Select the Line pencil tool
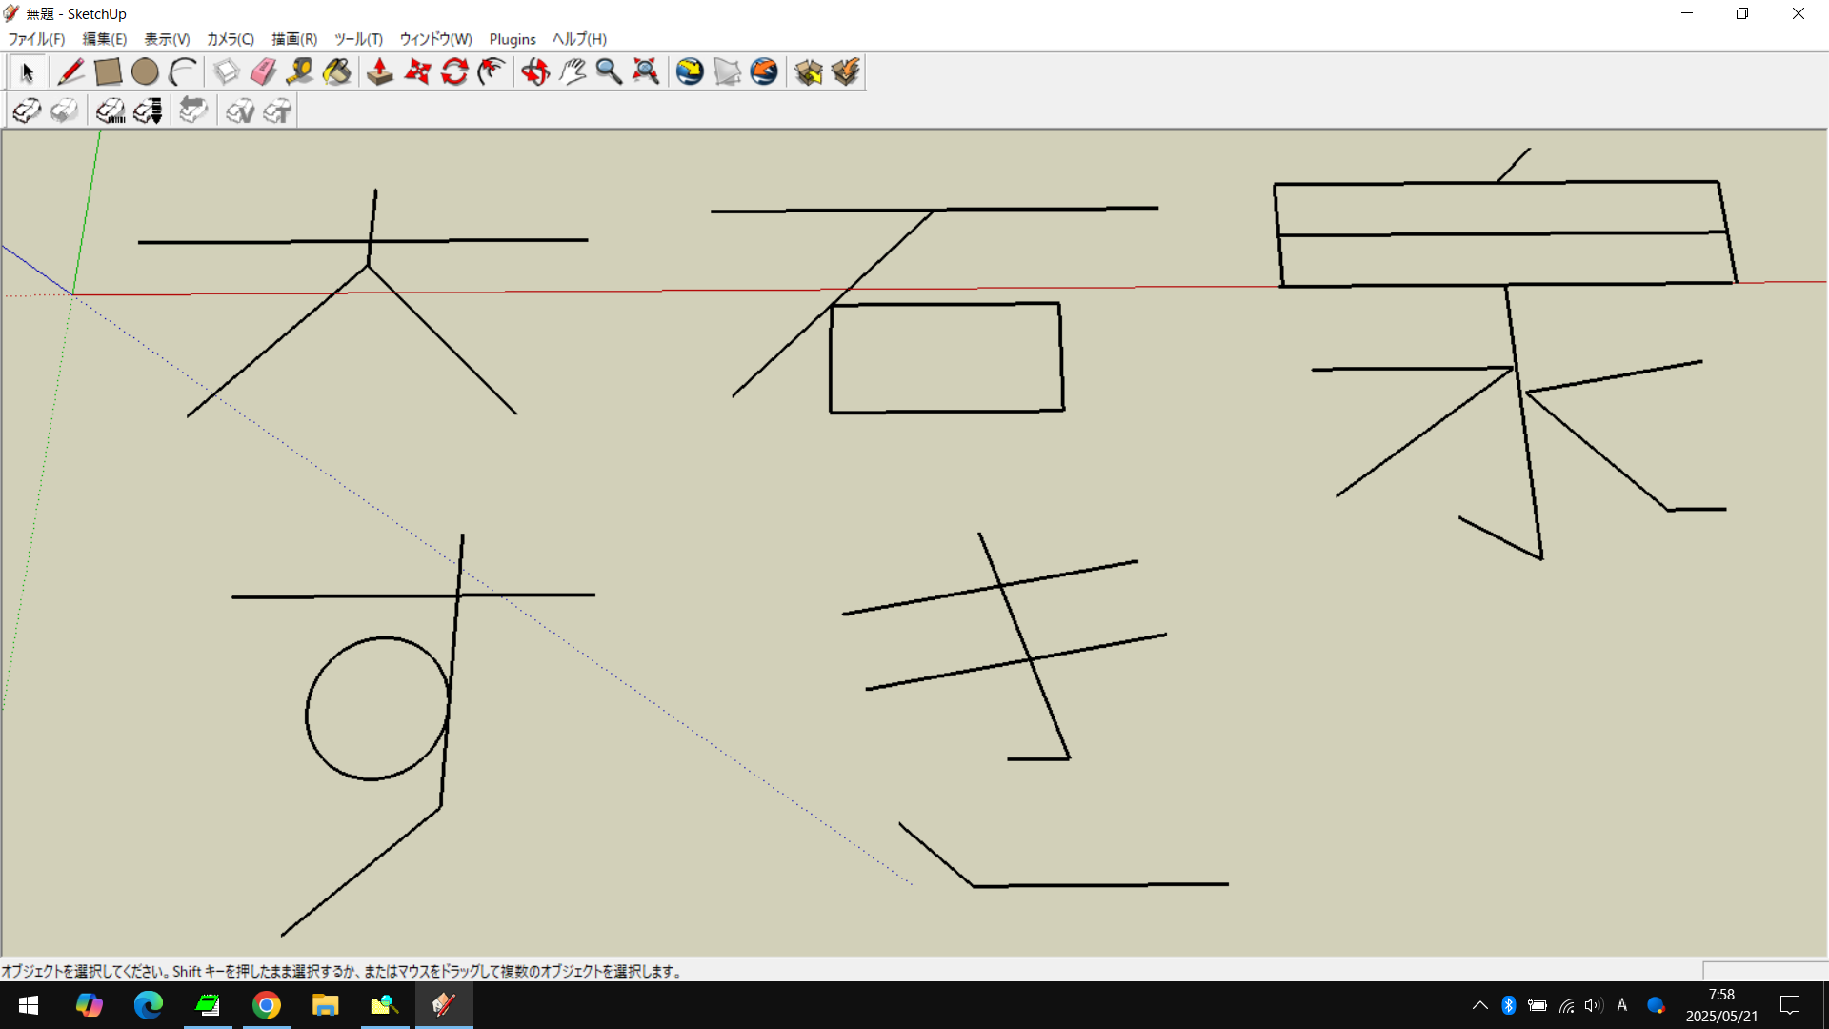 pos(70,72)
